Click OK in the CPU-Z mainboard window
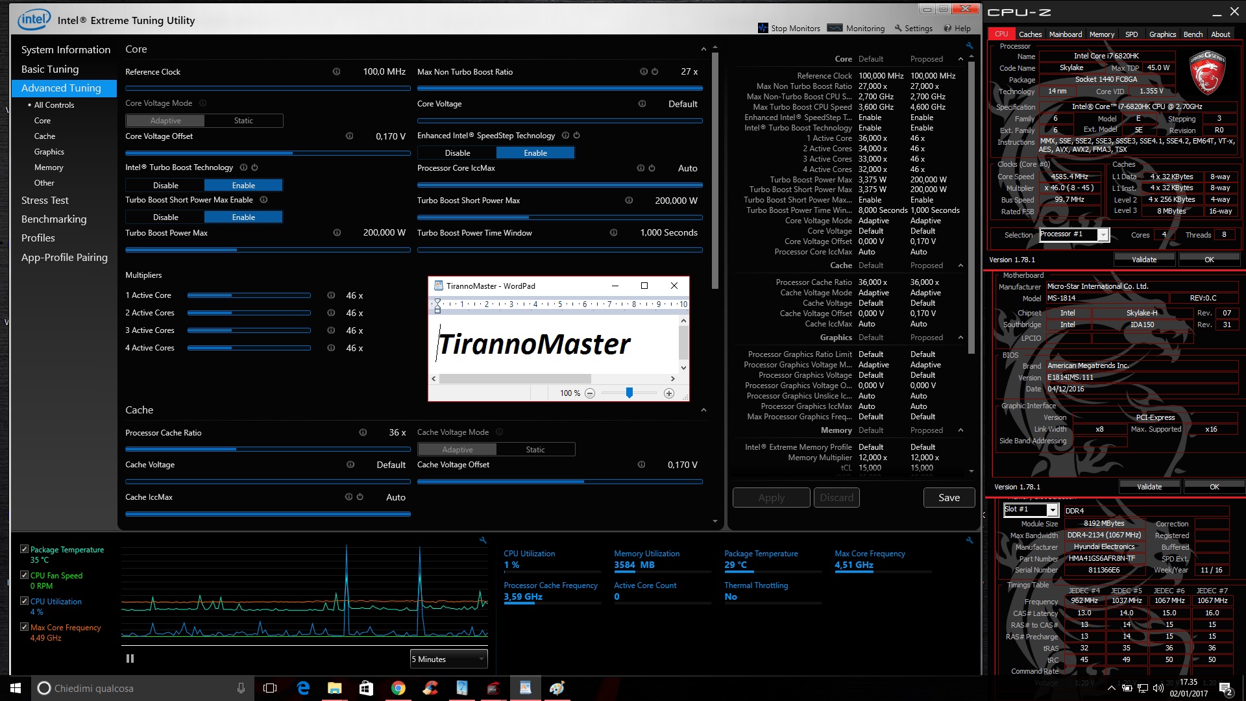This screenshot has width=1246, height=701. (x=1214, y=487)
